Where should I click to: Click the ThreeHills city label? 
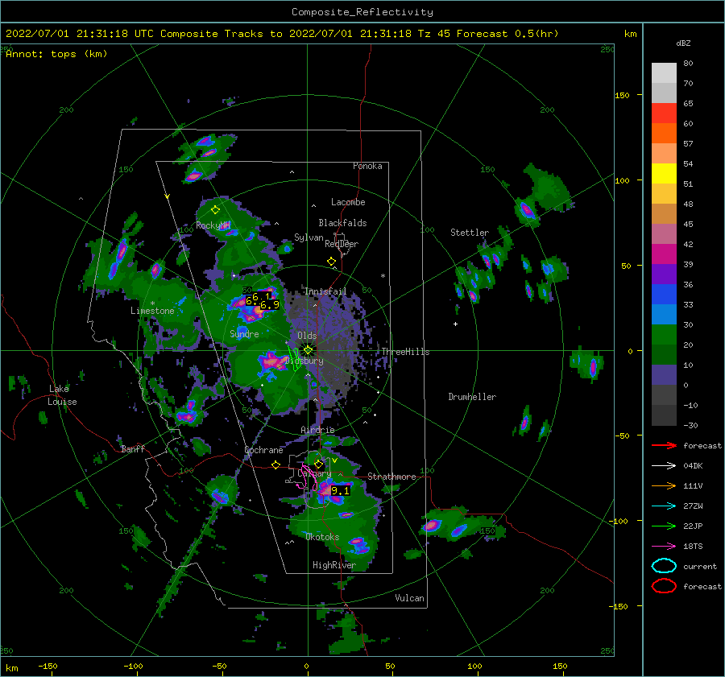[x=405, y=352]
